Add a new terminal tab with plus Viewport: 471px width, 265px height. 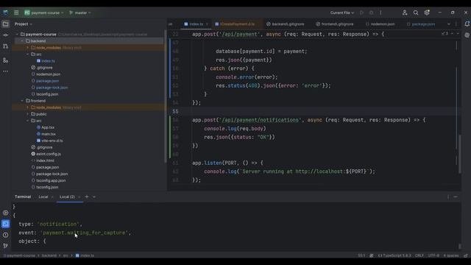87,197
